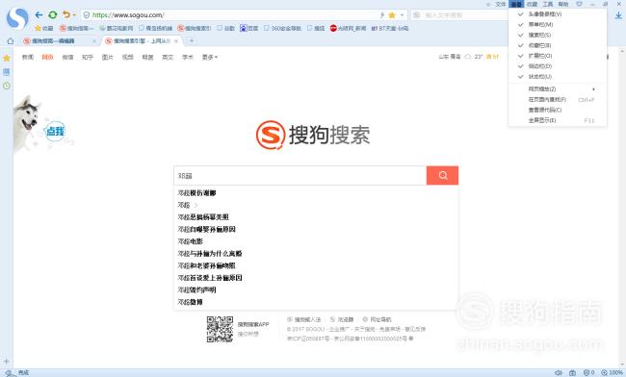
Task: Close the 搜狗搜索引擎 tab
Action: 176,41
